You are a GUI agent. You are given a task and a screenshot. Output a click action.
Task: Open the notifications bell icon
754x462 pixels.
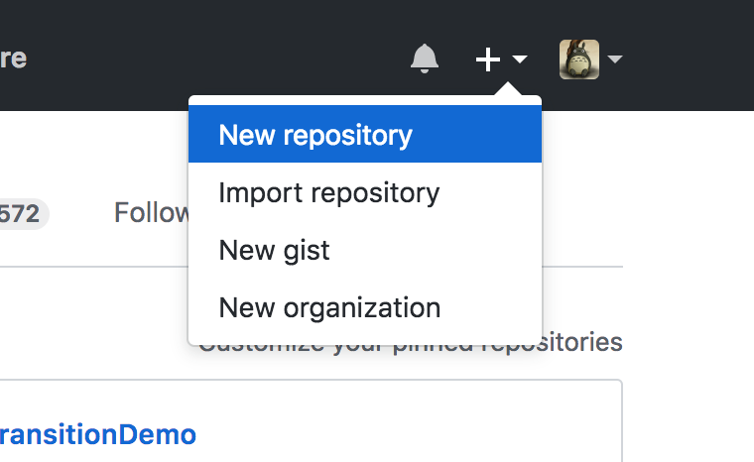click(424, 58)
